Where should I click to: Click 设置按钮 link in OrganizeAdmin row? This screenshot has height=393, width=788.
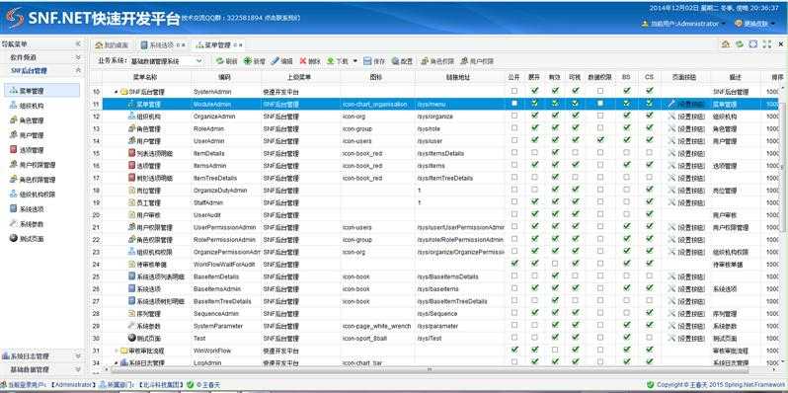pos(691,117)
